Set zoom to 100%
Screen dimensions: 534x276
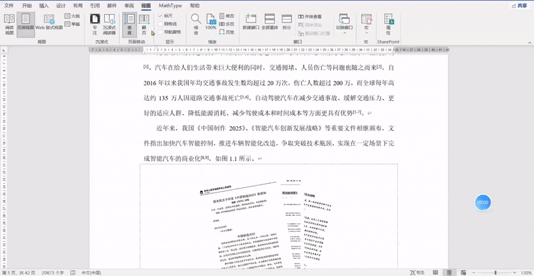211,22
